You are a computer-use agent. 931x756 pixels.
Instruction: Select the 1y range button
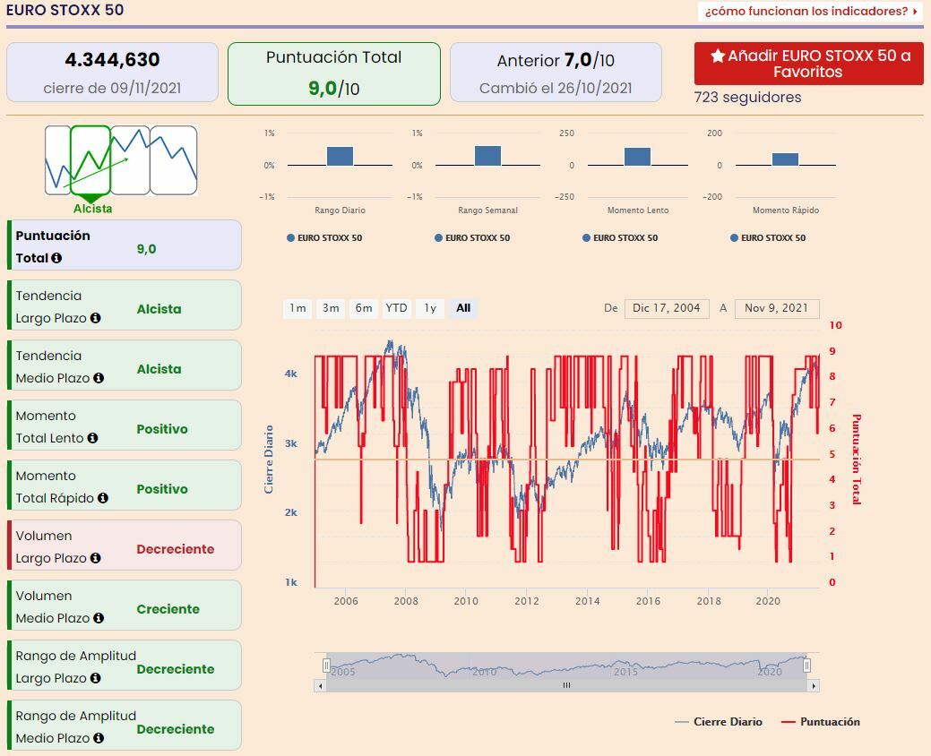[x=430, y=308]
